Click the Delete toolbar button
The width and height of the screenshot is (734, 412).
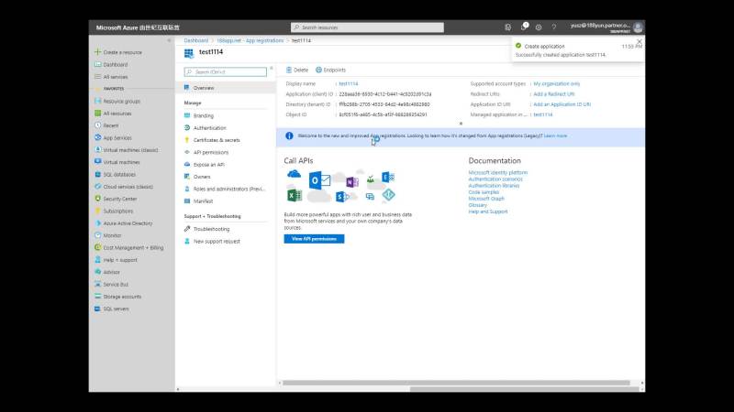point(297,70)
